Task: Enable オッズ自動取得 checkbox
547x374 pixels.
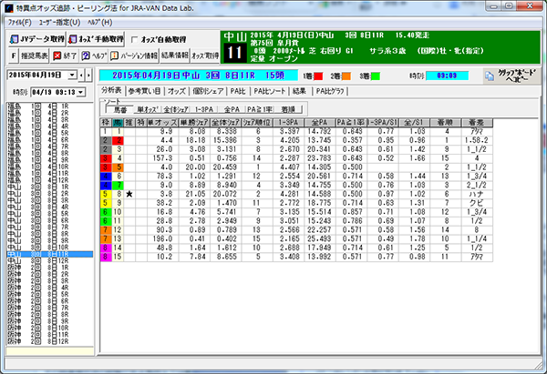Action: (x=134, y=40)
